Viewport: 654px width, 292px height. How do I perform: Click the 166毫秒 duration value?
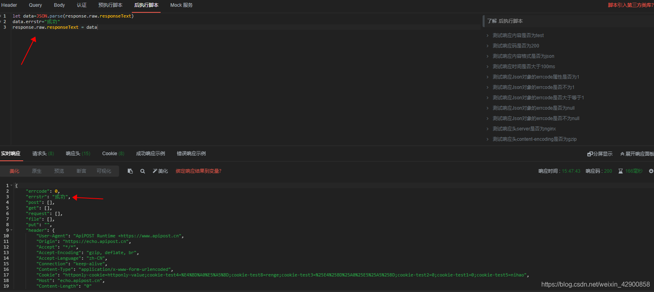[634, 171]
